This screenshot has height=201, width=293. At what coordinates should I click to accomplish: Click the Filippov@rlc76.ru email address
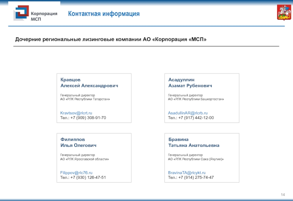point(76,172)
